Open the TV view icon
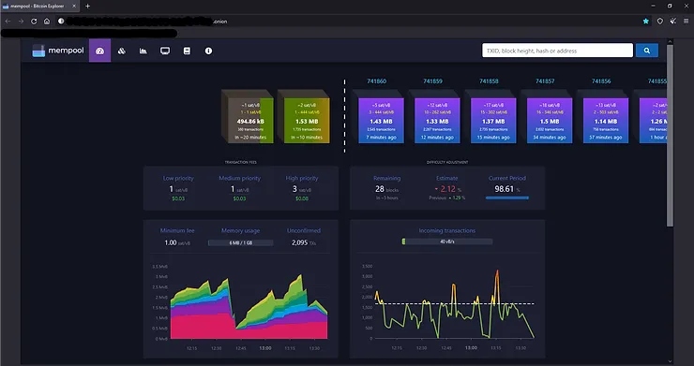The width and height of the screenshot is (694, 366). pos(165,51)
